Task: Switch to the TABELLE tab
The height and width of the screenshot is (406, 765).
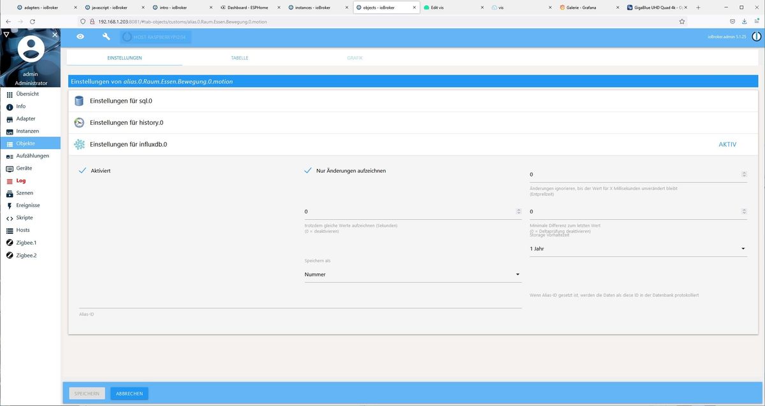Action: pyautogui.click(x=240, y=58)
